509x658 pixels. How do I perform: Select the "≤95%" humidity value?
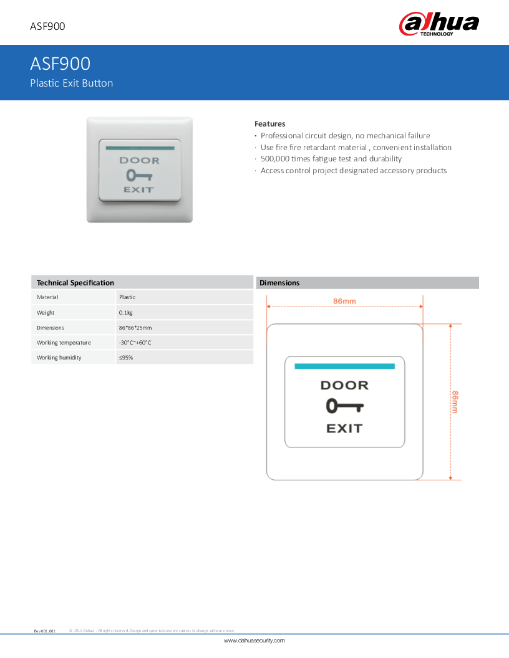pyautogui.click(x=126, y=358)
